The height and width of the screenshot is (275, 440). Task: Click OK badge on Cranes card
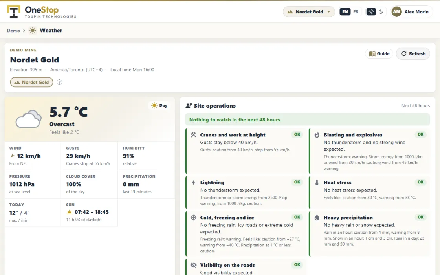tap(297, 134)
